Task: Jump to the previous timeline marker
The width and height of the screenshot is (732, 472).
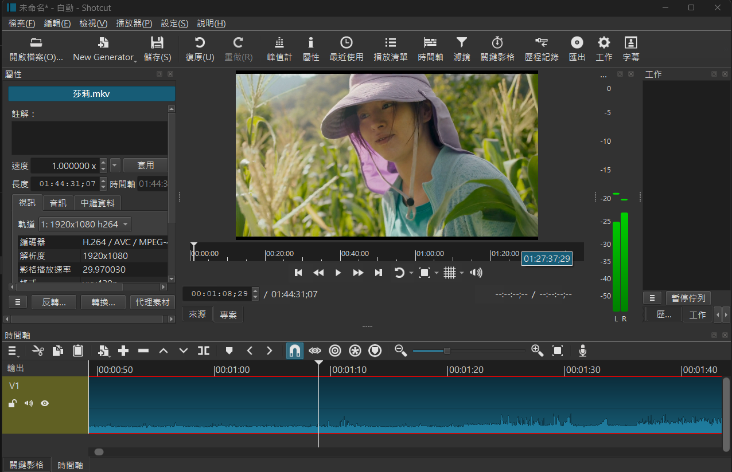Action: click(x=250, y=351)
